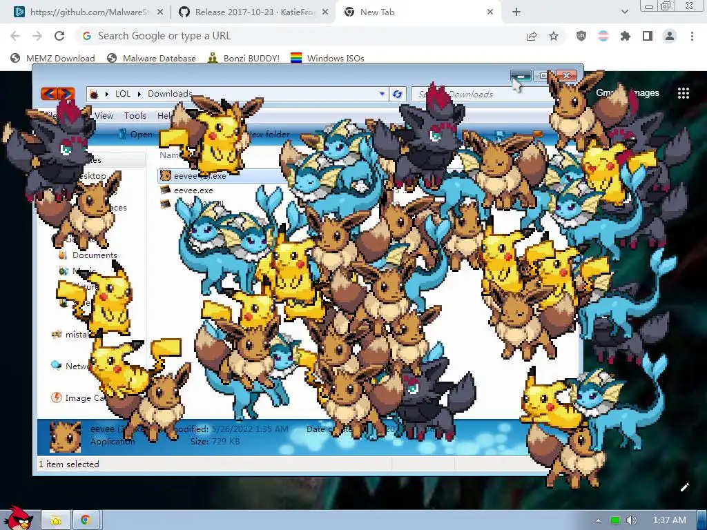The width and height of the screenshot is (707, 530).
Task: Go back in Chrome's page history
Action: pyautogui.click(x=15, y=36)
